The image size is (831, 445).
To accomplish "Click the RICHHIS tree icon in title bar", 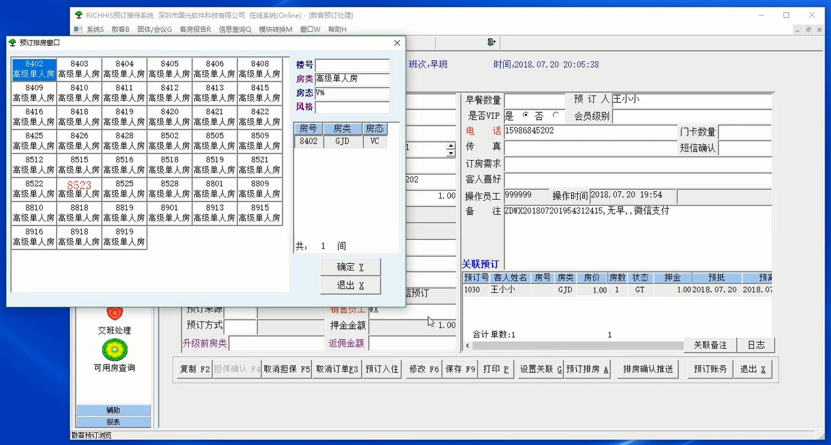I will [79, 15].
